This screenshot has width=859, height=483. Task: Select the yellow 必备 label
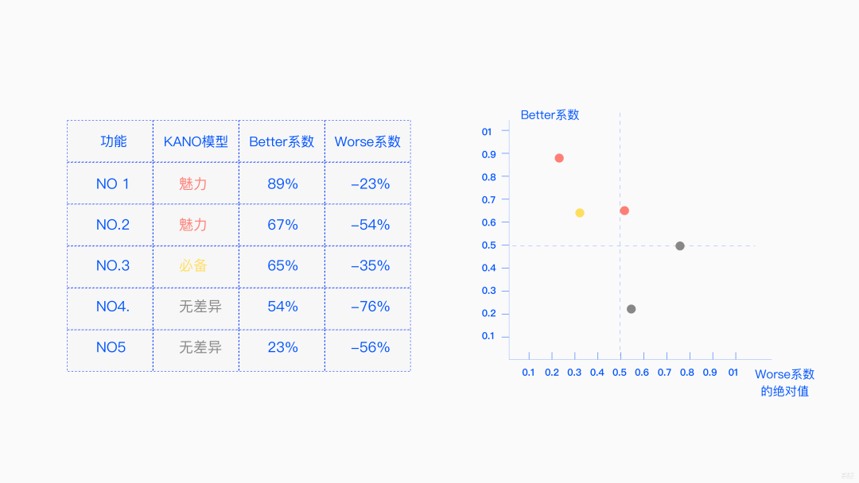193,266
